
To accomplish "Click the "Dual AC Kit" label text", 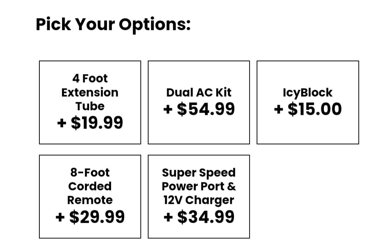I will tap(199, 93).
